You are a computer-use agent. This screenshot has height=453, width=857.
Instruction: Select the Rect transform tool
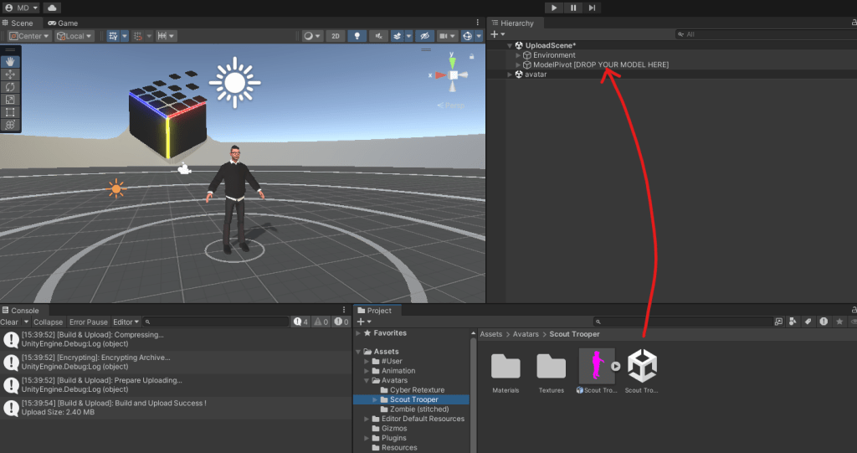pyautogui.click(x=10, y=112)
